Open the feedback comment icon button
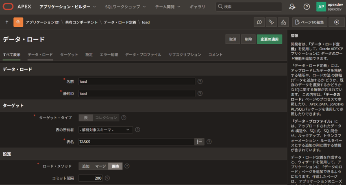The height and width of the screenshot is (185, 346). tap(259, 22)
